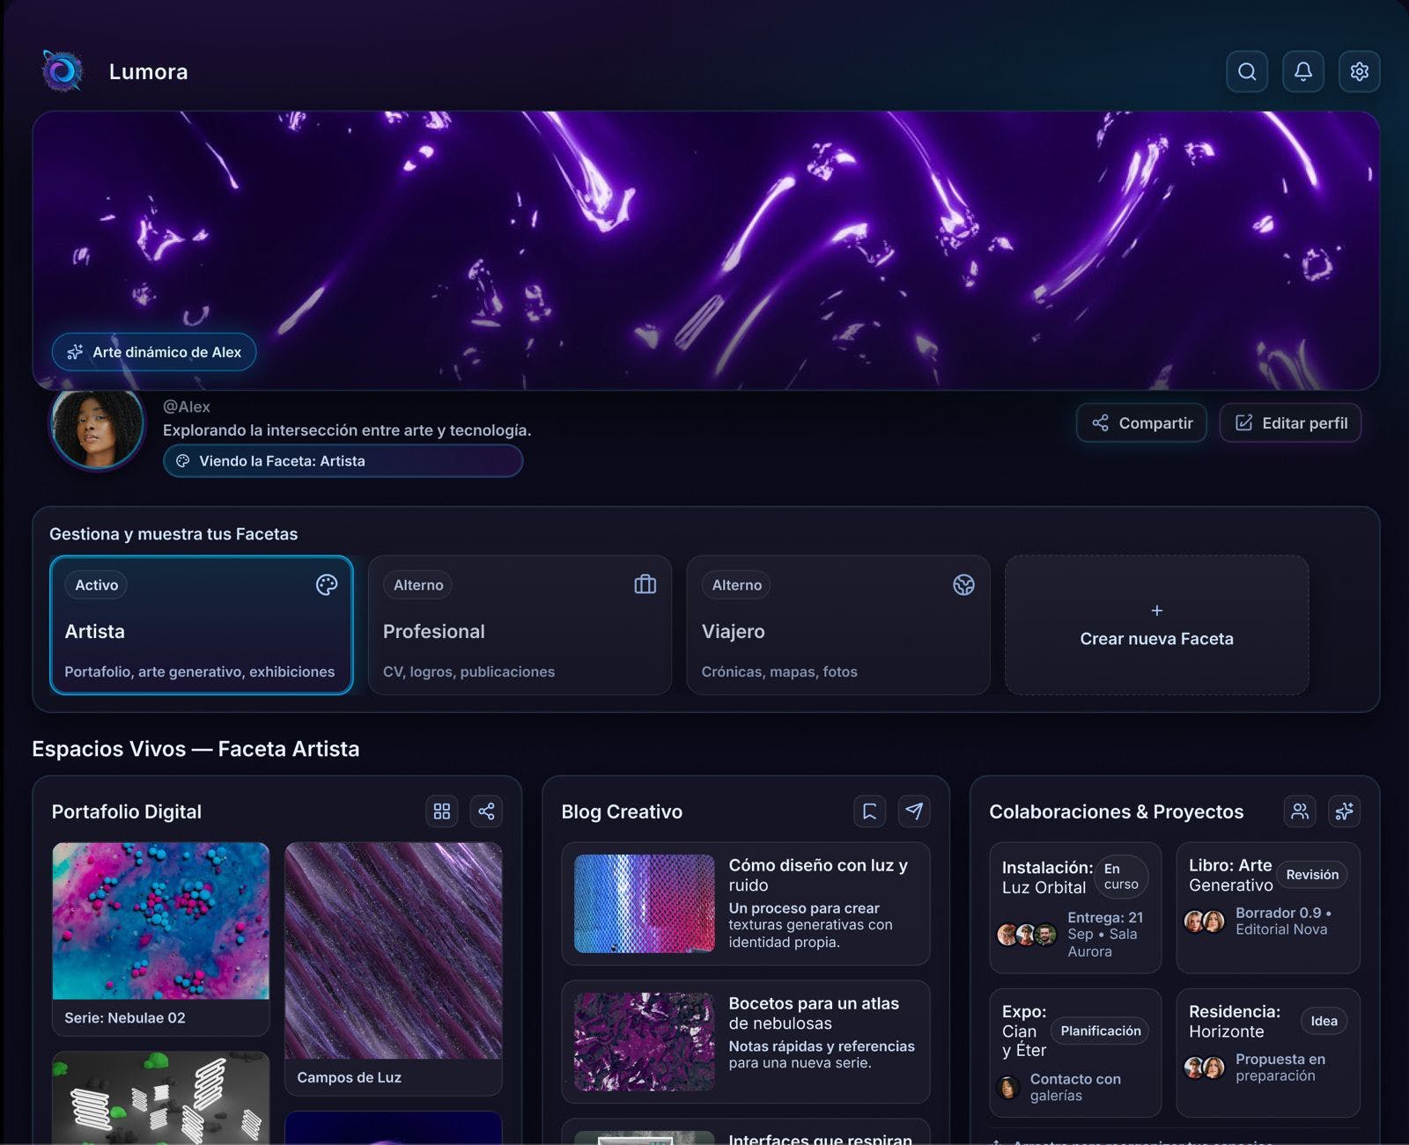Click Gestiona y muestra tus Facetas heading

173,534
